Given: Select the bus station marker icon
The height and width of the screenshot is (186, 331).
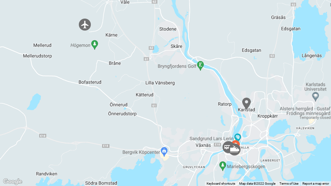Looking at the screenshot, I should pyautogui.click(x=227, y=147).
